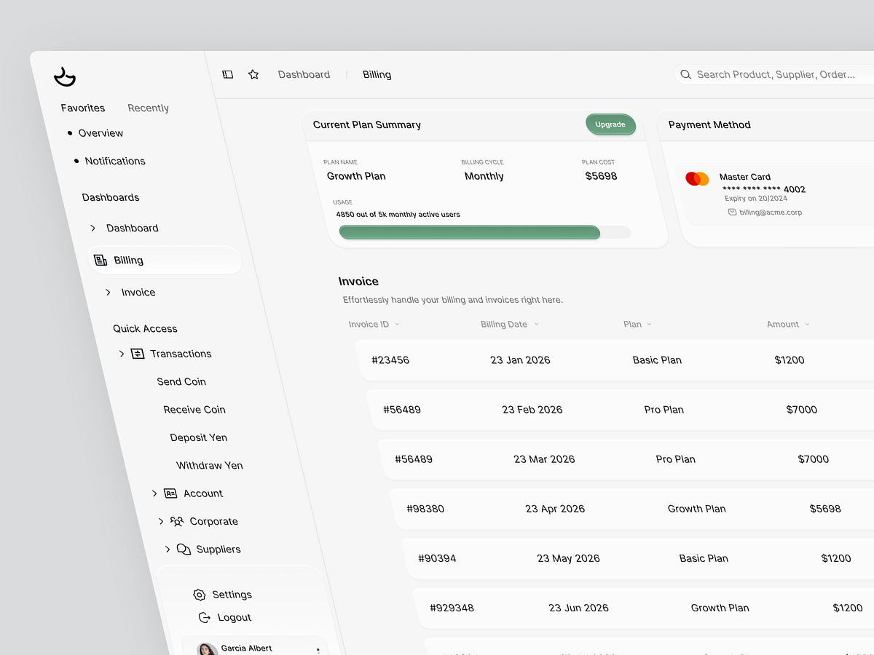Select the Suppliers icon in the sidebar

(x=182, y=549)
